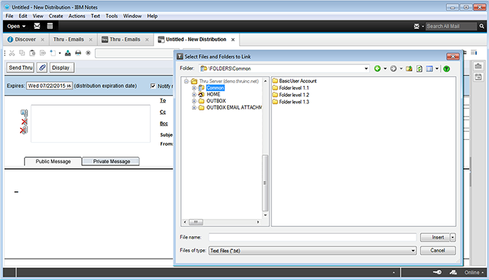Open the Actions menu
This screenshot has width=489, height=280.
pyautogui.click(x=77, y=16)
